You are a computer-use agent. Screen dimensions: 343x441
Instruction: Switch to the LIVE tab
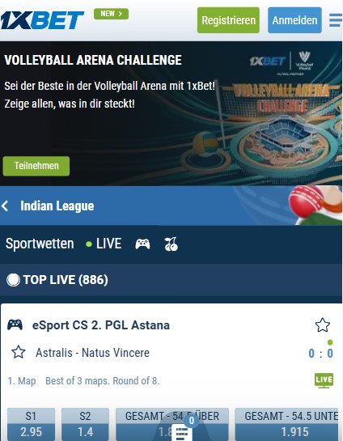[x=104, y=244]
